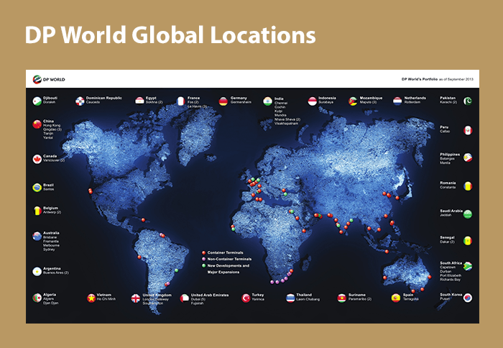Click the Philippines flag icon
The width and height of the screenshot is (503, 348).
[x=468, y=157]
